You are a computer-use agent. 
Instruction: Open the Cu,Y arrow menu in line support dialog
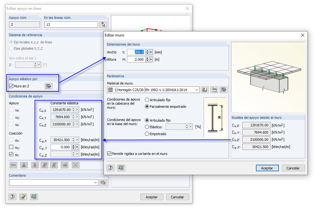pyautogui.click(x=77, y=117)
